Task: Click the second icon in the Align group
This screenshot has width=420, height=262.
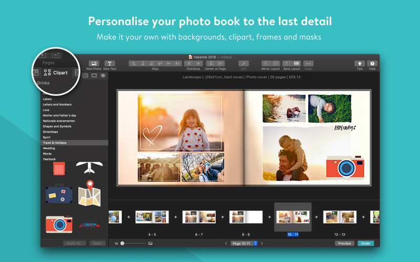Action: pos(142,63)
